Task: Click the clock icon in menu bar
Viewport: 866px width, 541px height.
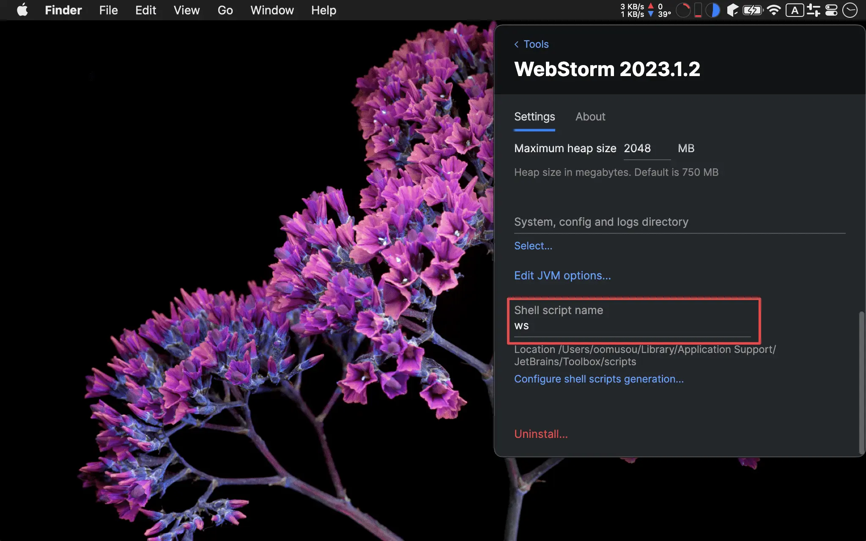Action: tap(850, 10)
